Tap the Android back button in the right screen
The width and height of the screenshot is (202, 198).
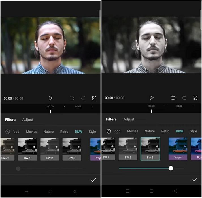click(175, 191)
